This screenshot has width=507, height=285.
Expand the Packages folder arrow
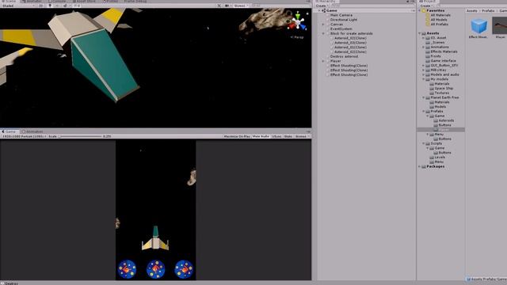[x=420, y=166]
